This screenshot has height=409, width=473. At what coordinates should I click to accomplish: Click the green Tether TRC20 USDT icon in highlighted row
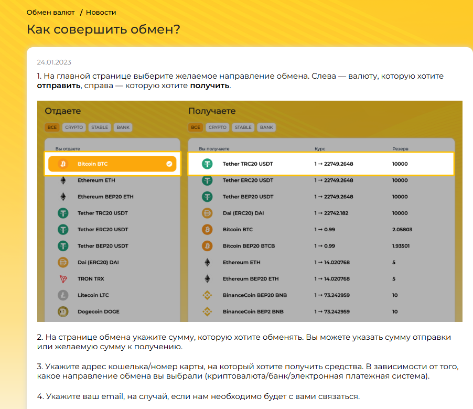click(x=207, y=164)
